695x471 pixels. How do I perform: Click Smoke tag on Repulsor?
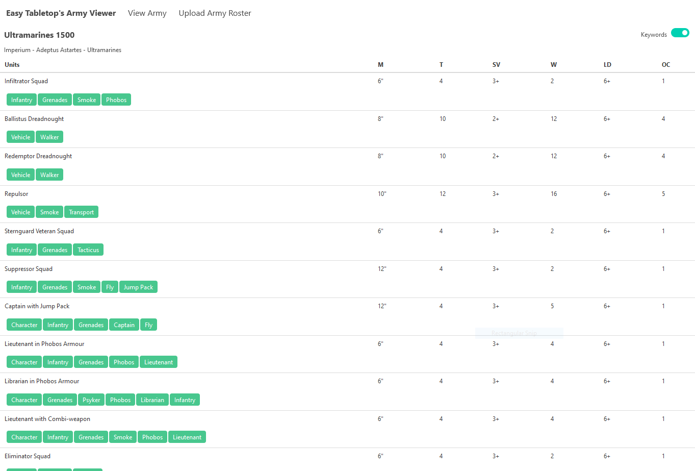[49, 212]
